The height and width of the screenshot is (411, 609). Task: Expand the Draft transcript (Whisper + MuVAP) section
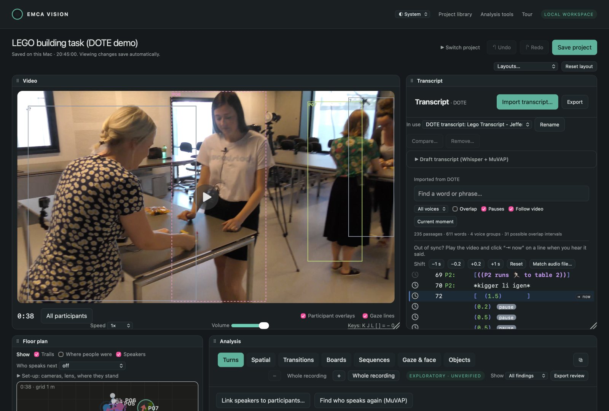[x=501, y=159]
